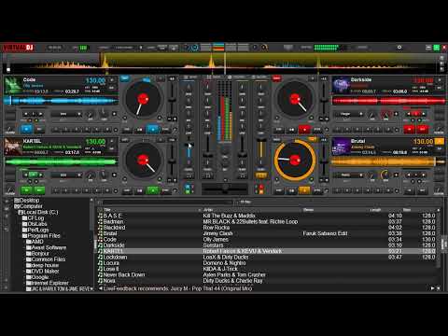Click the search field above the track list

pos(168,202)
